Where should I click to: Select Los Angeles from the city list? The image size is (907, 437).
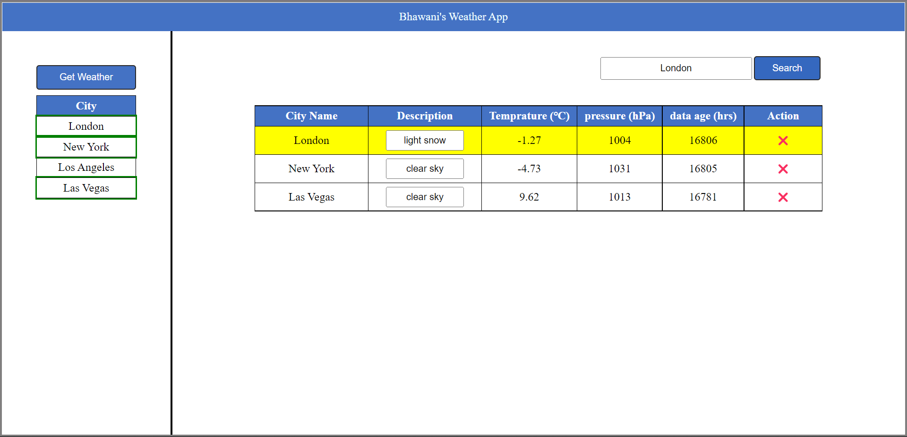[86, 167]
